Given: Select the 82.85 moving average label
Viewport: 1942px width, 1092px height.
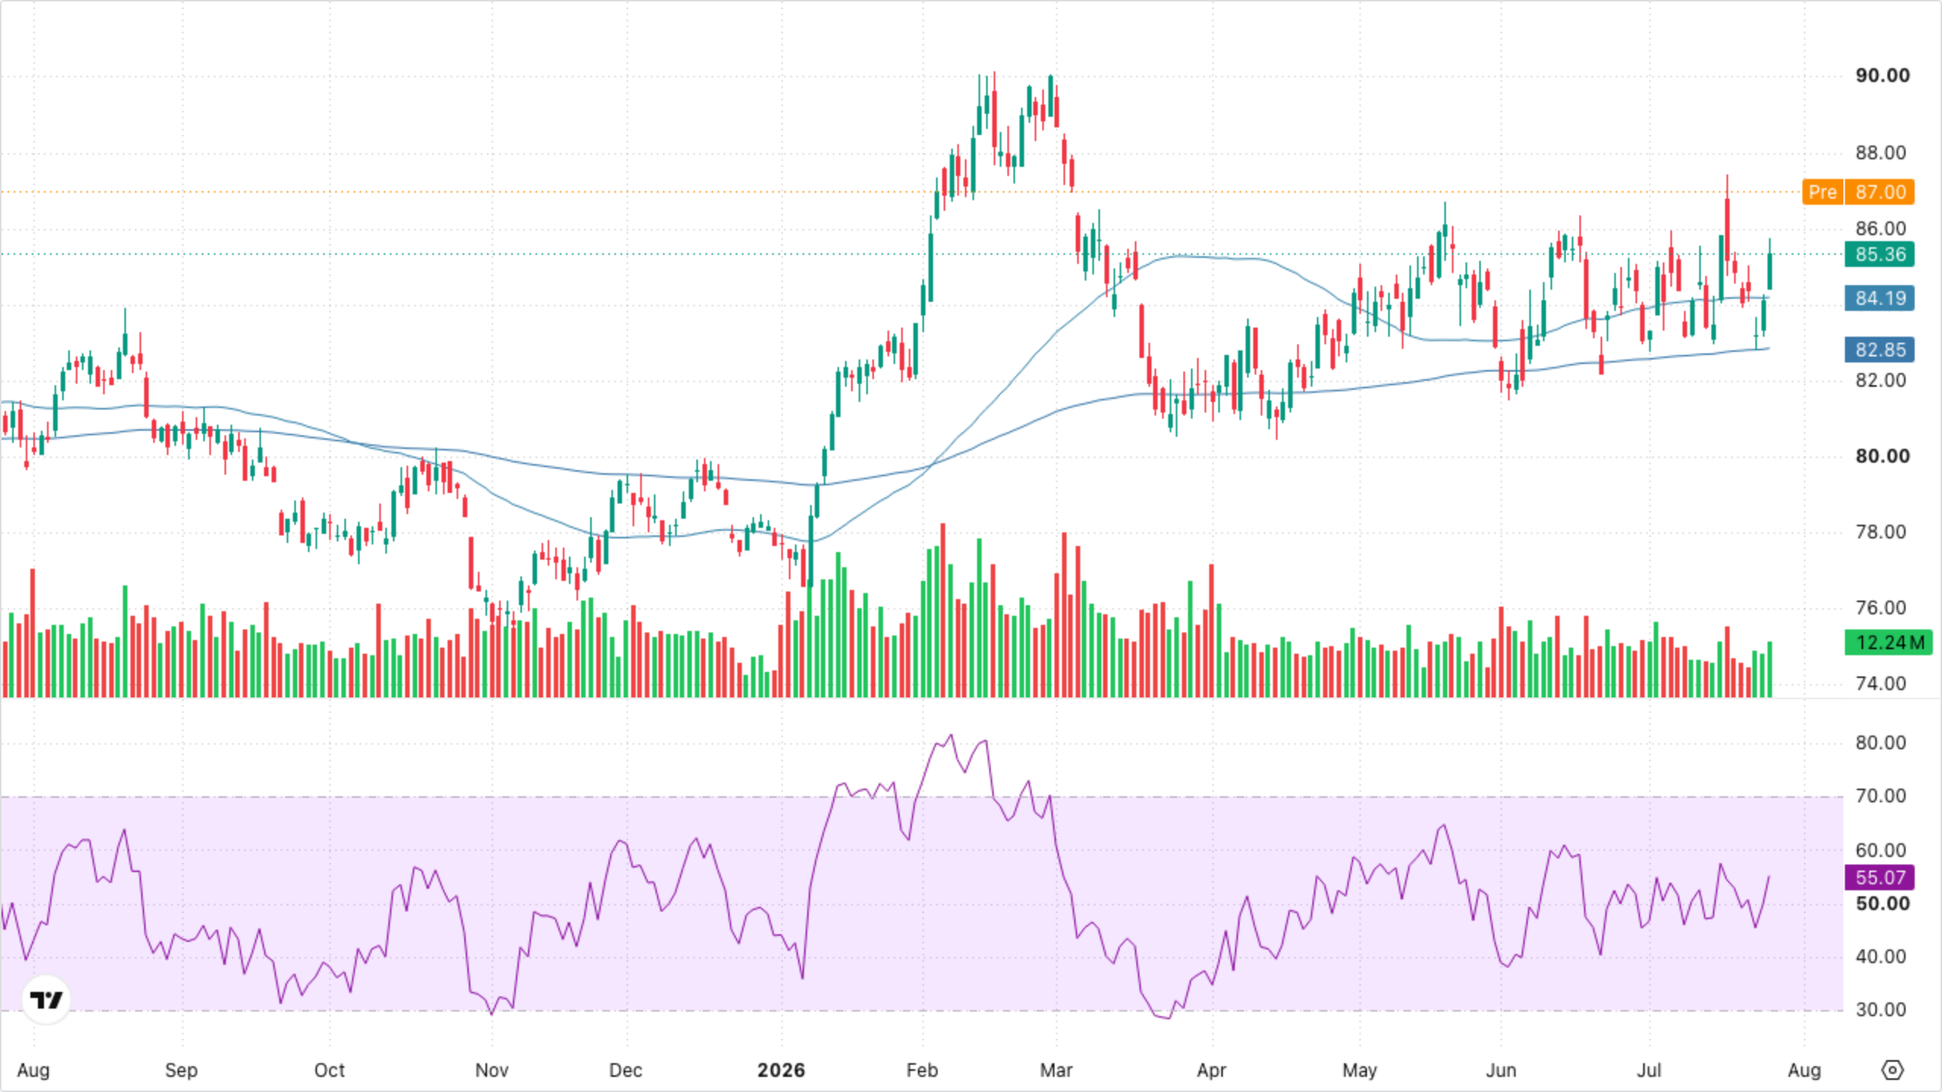Looking at the screenshot, I should coord(1880,350).
